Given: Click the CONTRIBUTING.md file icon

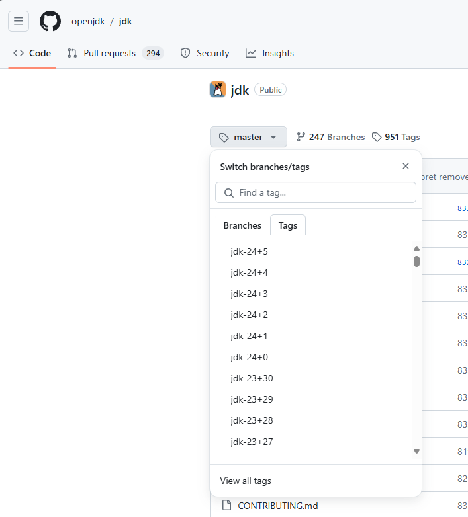Looking at the screenshot, I should (227, 505).
